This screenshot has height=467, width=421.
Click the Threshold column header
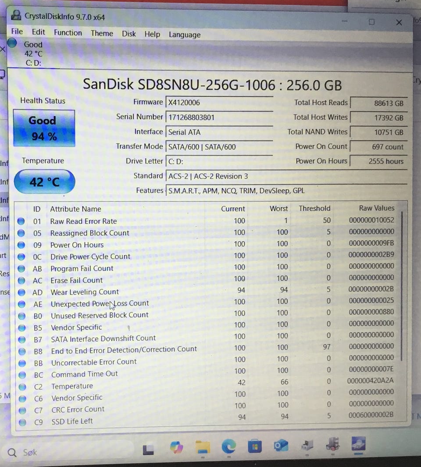[x=314, y=208]
